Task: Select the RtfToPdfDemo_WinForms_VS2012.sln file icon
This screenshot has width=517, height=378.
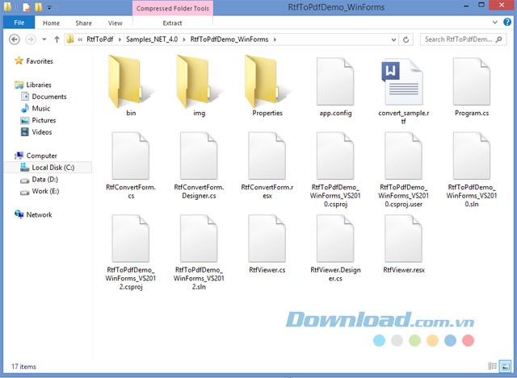Action: coord(199,239)
